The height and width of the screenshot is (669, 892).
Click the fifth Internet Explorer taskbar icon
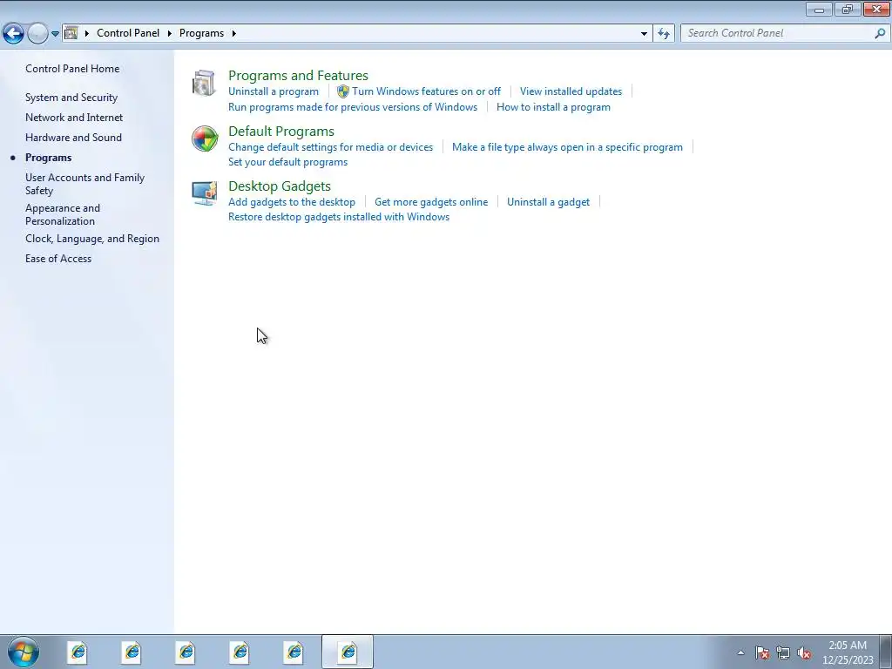coord(294,652)
